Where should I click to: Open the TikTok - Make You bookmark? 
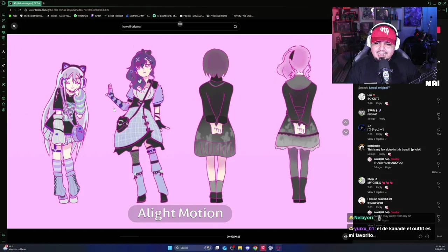(x=59, y=16)
